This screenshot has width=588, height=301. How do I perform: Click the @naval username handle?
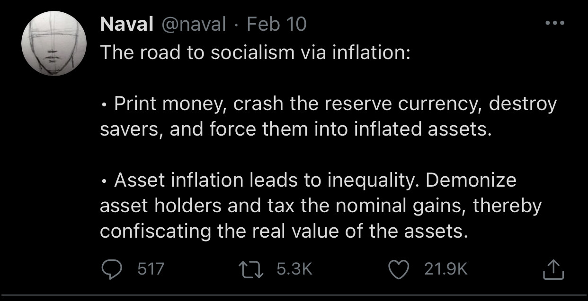[194, 25]
